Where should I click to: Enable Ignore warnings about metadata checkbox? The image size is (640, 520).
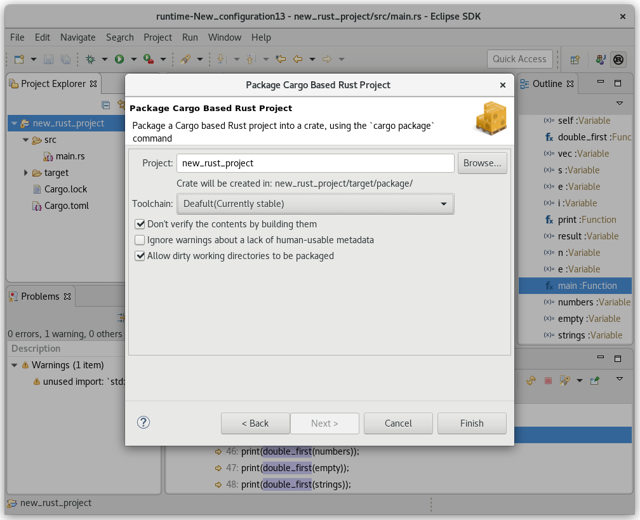(140, 240)
